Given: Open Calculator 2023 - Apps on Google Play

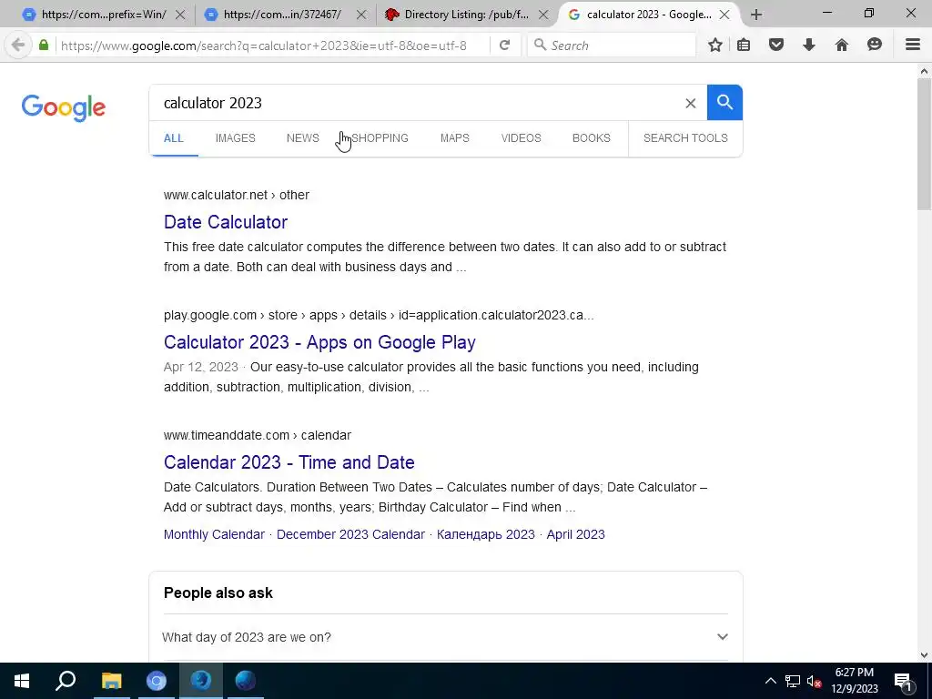Looking at the screenshot, I should click(319, 342).
